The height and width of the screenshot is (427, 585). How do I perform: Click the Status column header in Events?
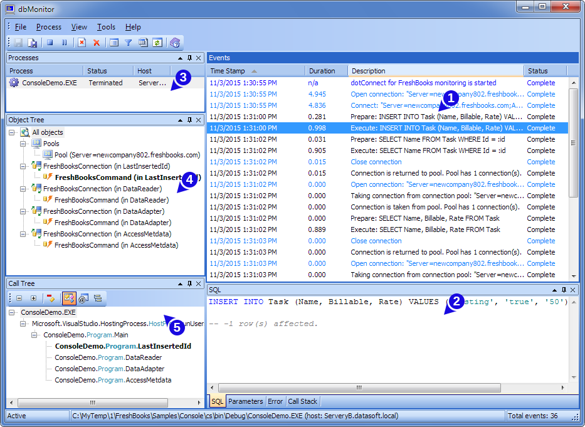click(545, 71)
